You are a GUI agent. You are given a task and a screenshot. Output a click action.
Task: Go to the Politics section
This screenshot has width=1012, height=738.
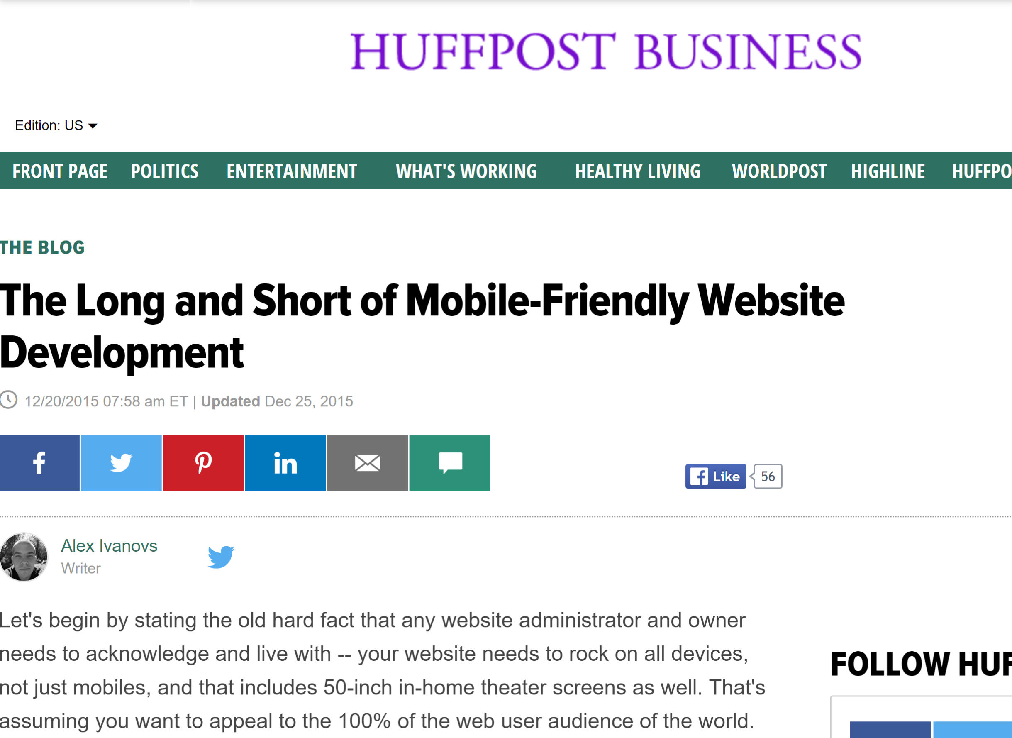pyautogui.click(x=164, y=171)
